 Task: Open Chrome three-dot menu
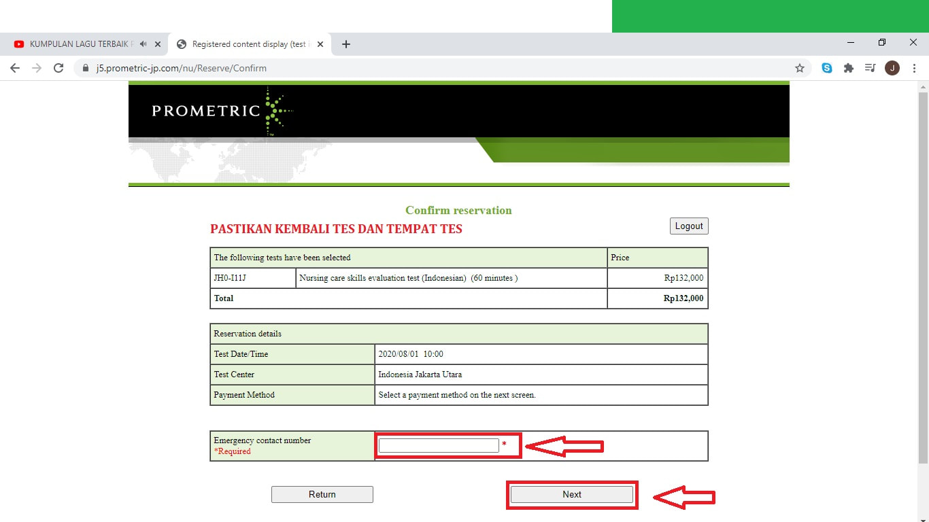tap(914, 68)
